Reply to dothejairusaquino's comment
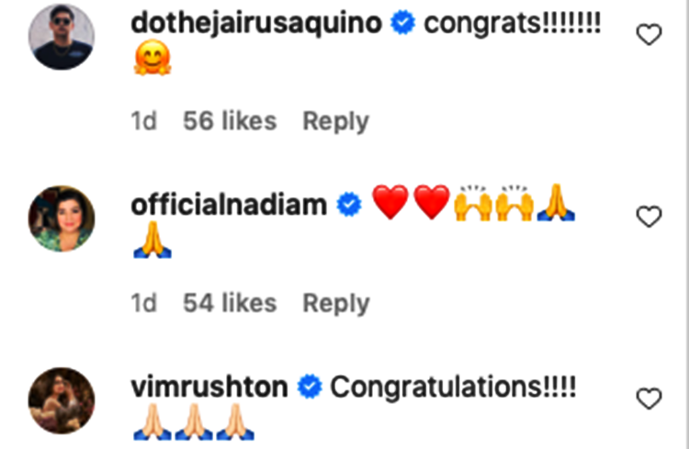The width and height of the screenshot is (689, 449). click(336, 122)
